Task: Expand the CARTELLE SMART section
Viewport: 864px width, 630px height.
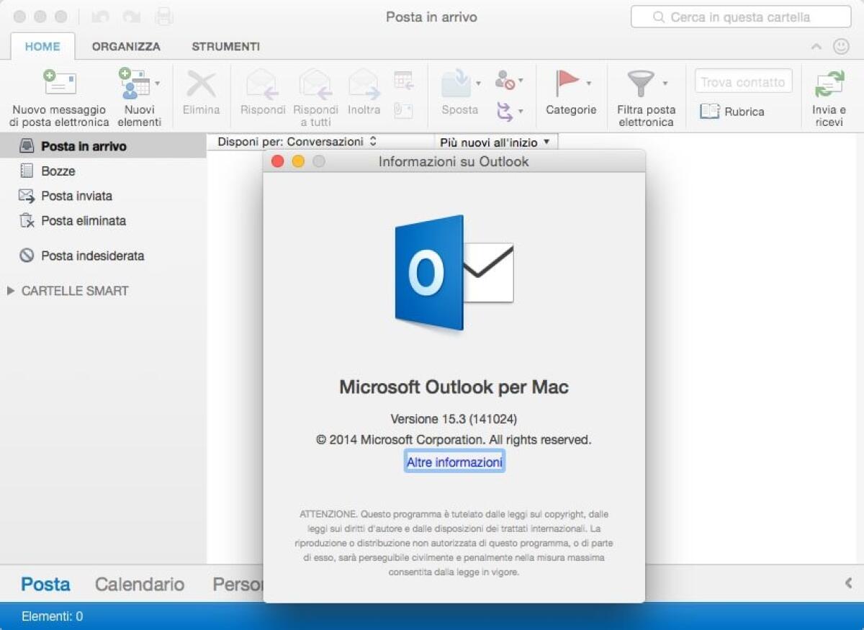Action: click(x=10, y=291)
